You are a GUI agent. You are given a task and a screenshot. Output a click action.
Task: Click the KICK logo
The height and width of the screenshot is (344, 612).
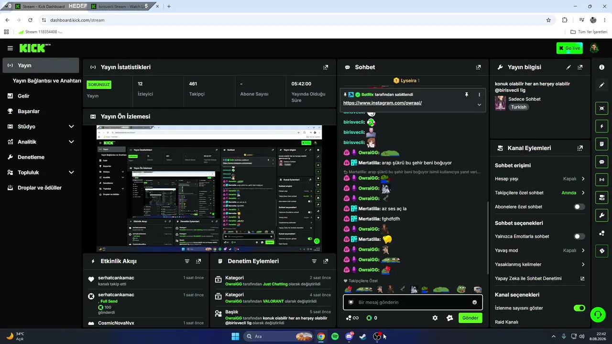(x=34, y=48)
